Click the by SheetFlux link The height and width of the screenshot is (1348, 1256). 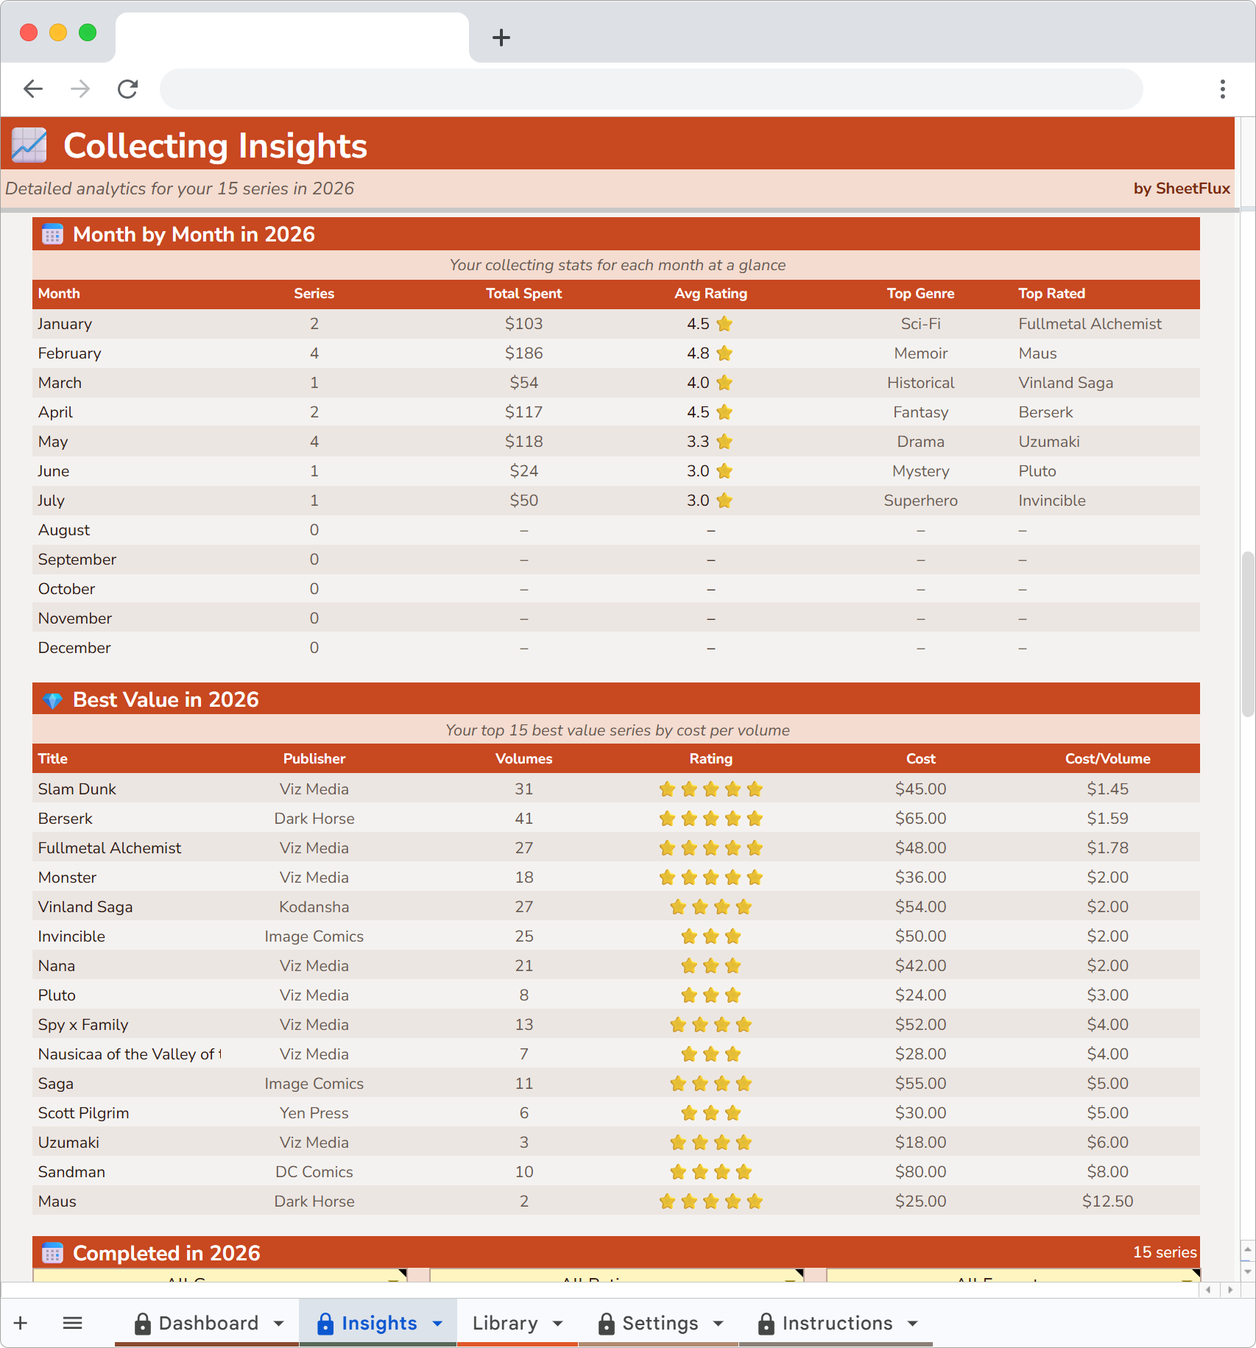[x=1182, y=188]
